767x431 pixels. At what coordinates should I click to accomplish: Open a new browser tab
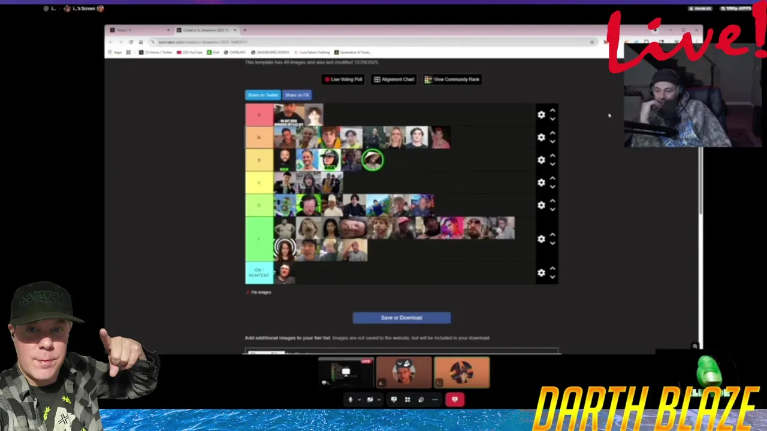click(x=244, y=30)
